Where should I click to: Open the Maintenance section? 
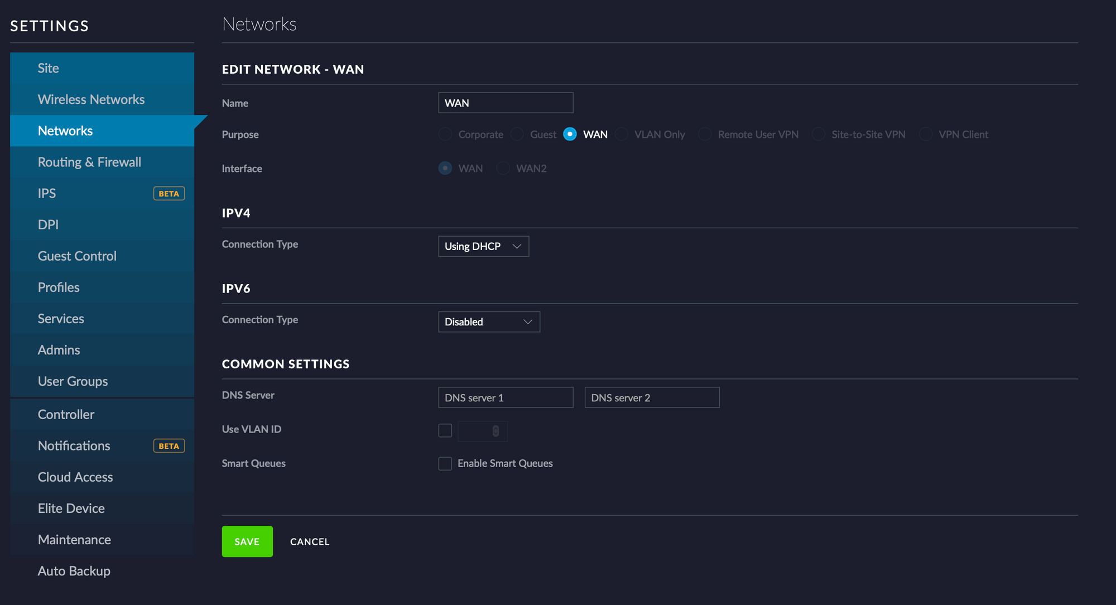[x=102, y=539]
